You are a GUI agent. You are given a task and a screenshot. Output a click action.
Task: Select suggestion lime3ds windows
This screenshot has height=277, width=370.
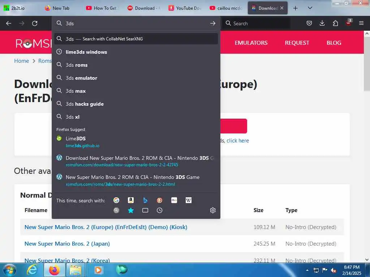pyautogui.click(x=136, y=52)
